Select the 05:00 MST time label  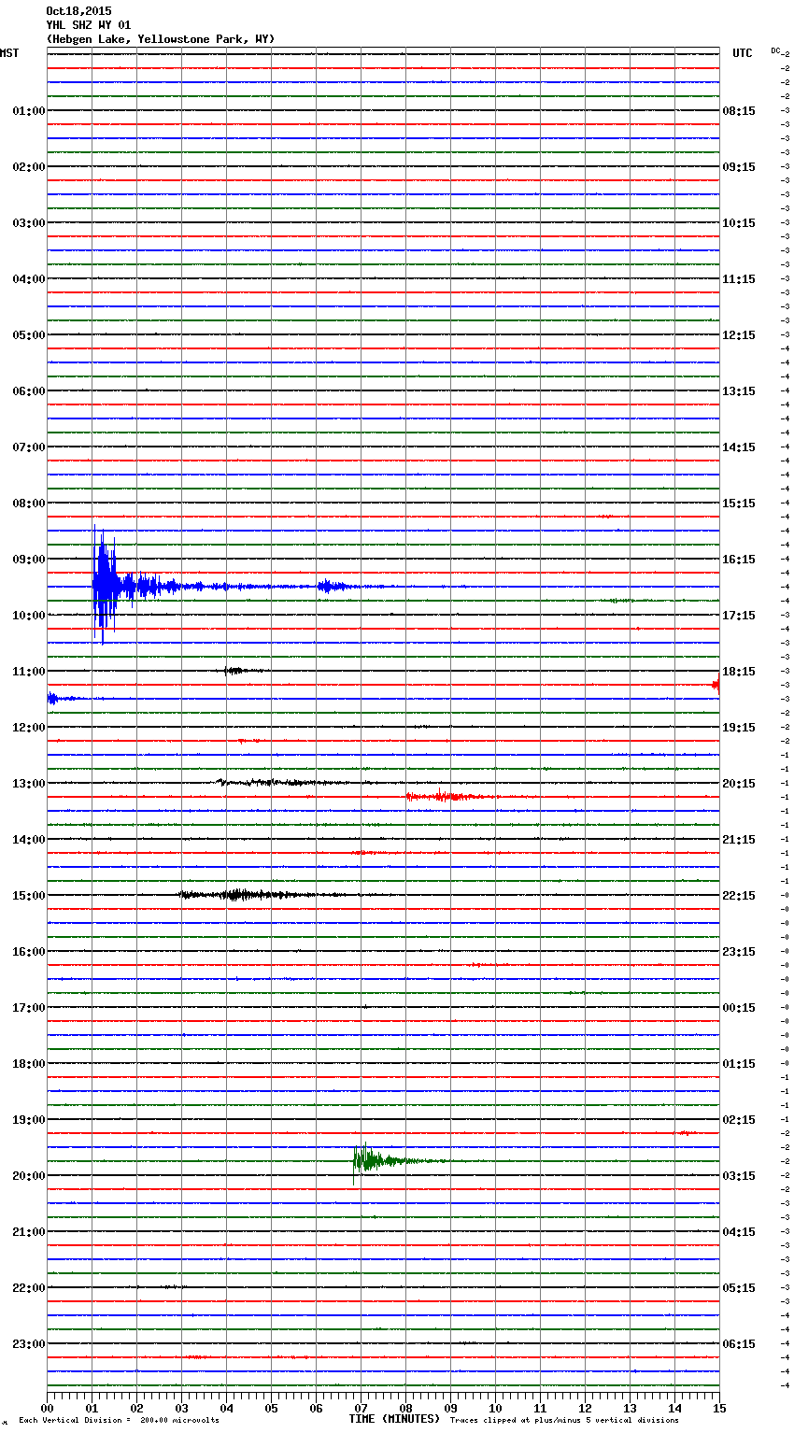[x=29, y=335]
